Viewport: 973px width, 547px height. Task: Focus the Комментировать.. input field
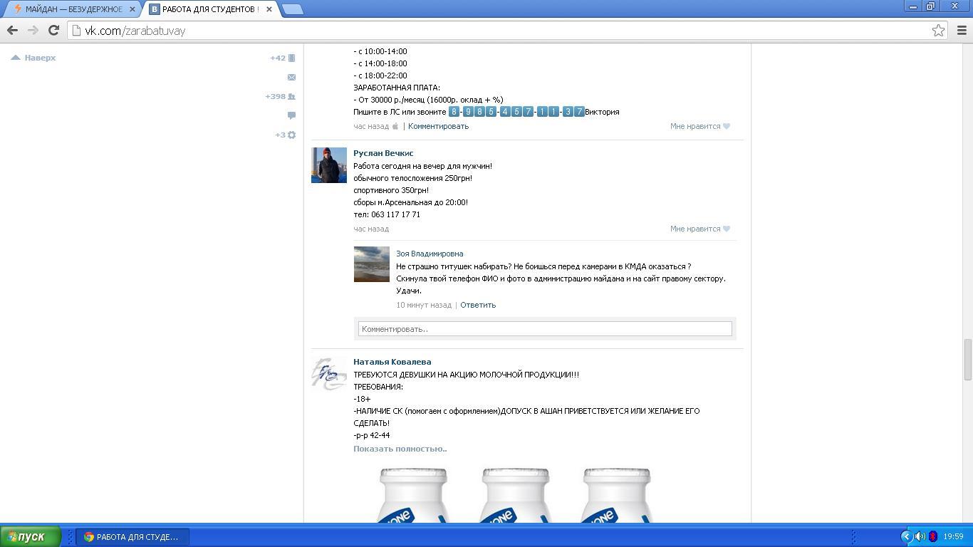click(545, 328)
